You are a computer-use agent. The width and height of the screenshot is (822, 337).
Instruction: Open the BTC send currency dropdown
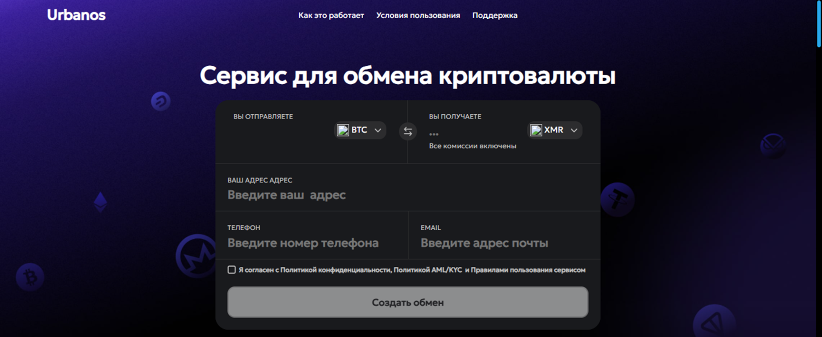360,130
